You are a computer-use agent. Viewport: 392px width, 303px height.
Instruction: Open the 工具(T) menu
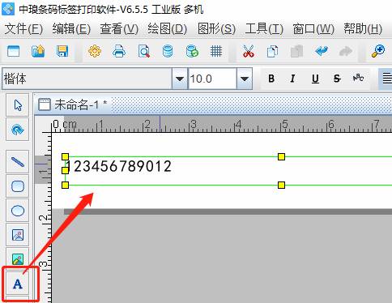tap(264, 28)
